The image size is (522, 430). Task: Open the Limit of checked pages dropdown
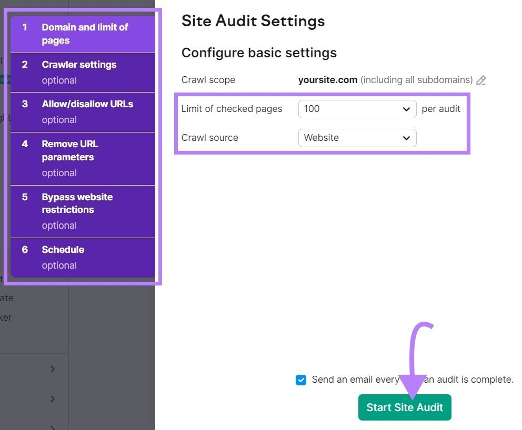point(357,109)
